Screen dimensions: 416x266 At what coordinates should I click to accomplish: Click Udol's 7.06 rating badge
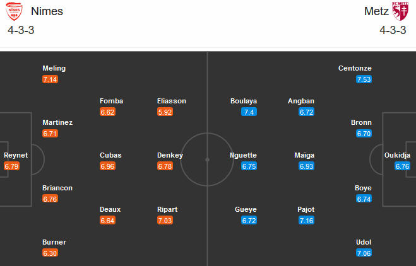tap(364, 253)
